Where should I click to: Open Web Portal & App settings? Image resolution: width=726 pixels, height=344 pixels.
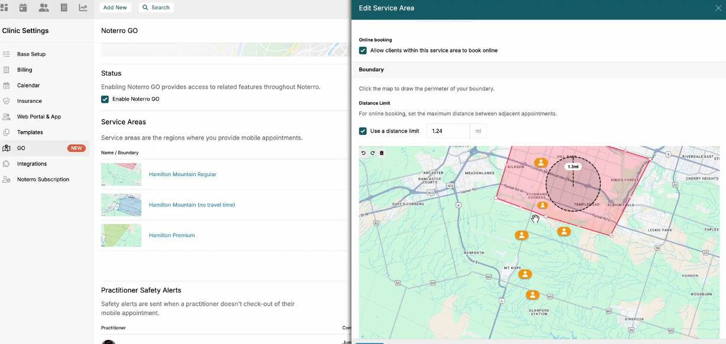[x=39, y=116]
